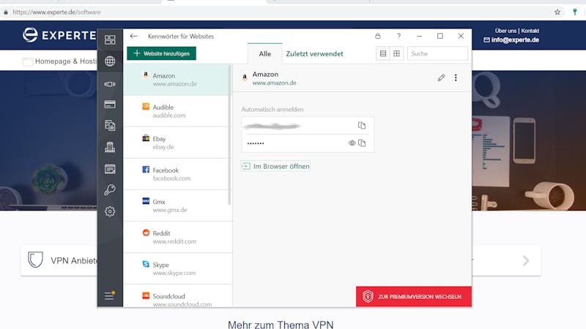Select the globe websites icon in sidebar
The image size is (586, 329).
[110, 61]
